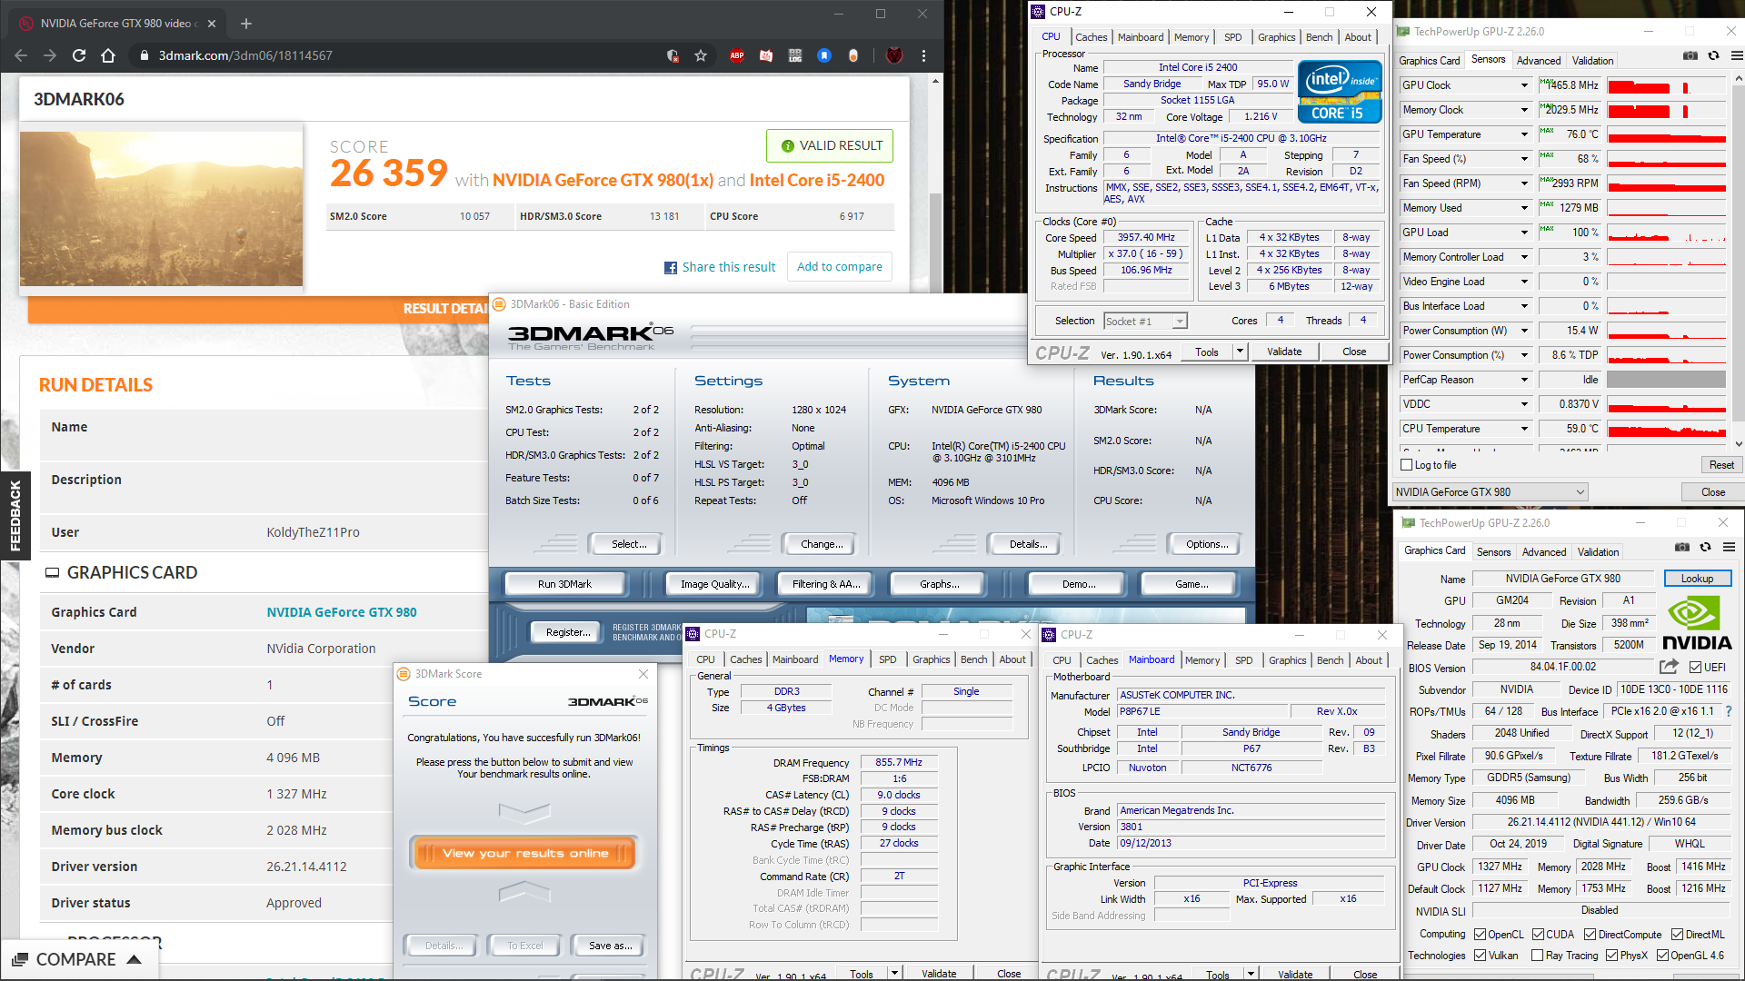This screenshot has width=1745, height=981.
Task: Toggle the Vulkan checkbox
Action: (x=1481, y=956)
